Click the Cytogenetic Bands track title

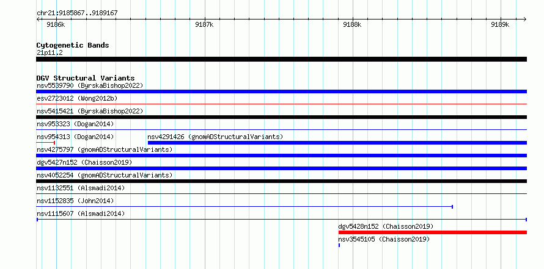[x=73, y=45]
